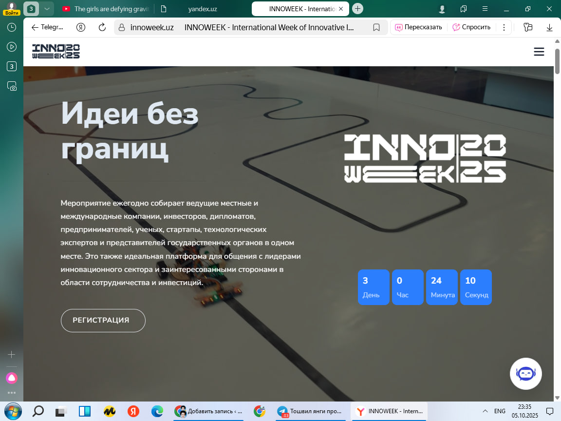Open the Alice assistant icon in the sidebar
The height and width of the screenshot is (421, 561).
pyautogui.click(x=12, y=378)
